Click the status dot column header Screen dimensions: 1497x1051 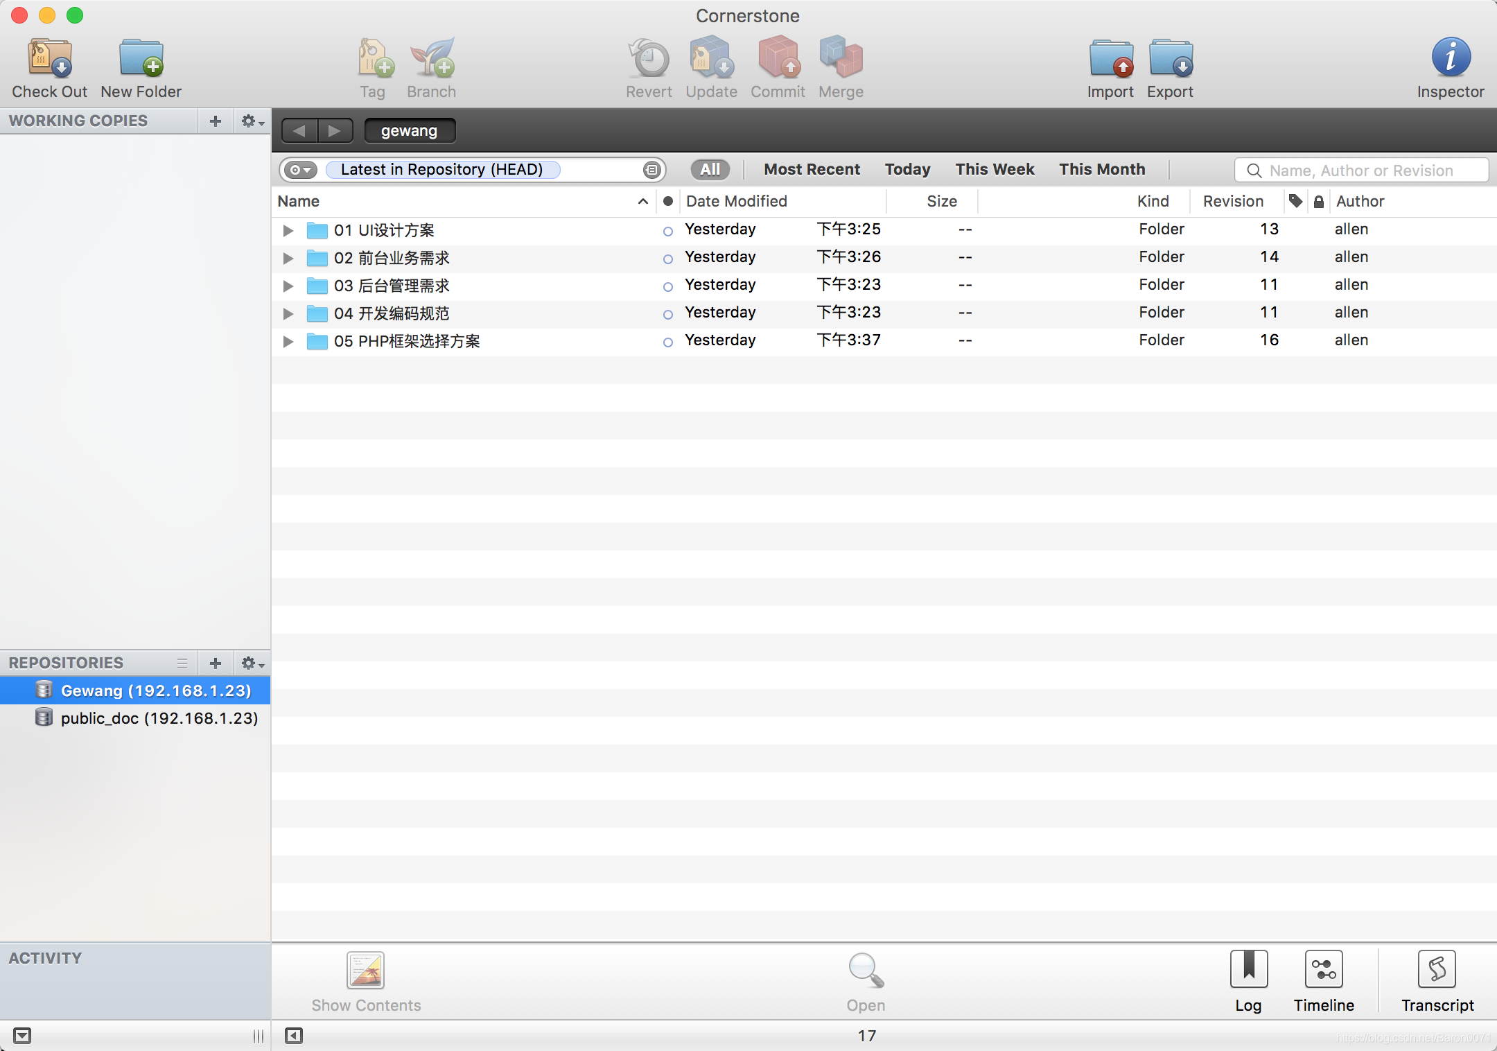tap(668, 201)
